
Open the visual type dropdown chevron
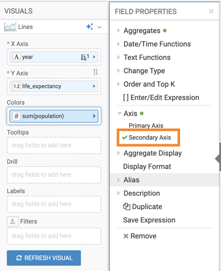(99, 27)
